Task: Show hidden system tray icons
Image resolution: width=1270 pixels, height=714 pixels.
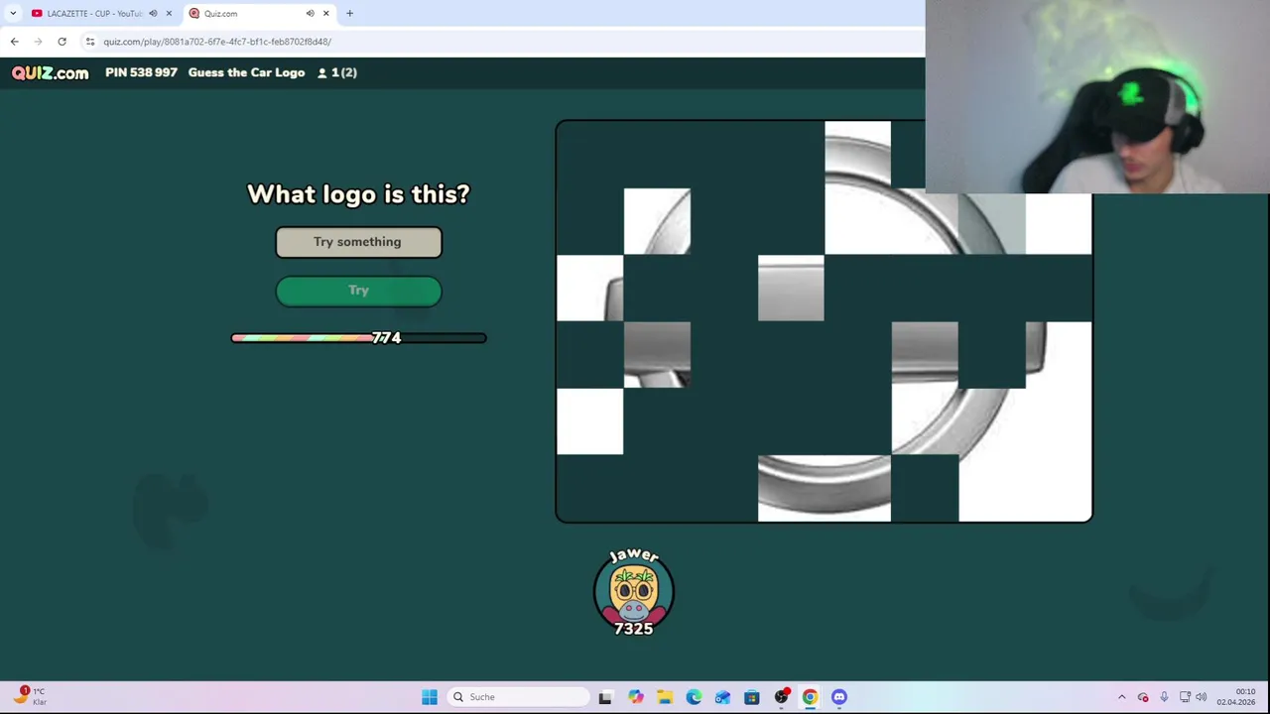Action: (1122, 697)
